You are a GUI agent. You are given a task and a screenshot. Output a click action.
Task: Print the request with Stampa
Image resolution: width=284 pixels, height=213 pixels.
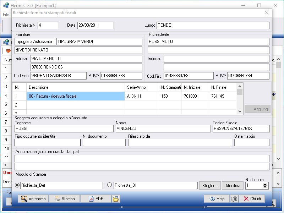click(65, 199)
